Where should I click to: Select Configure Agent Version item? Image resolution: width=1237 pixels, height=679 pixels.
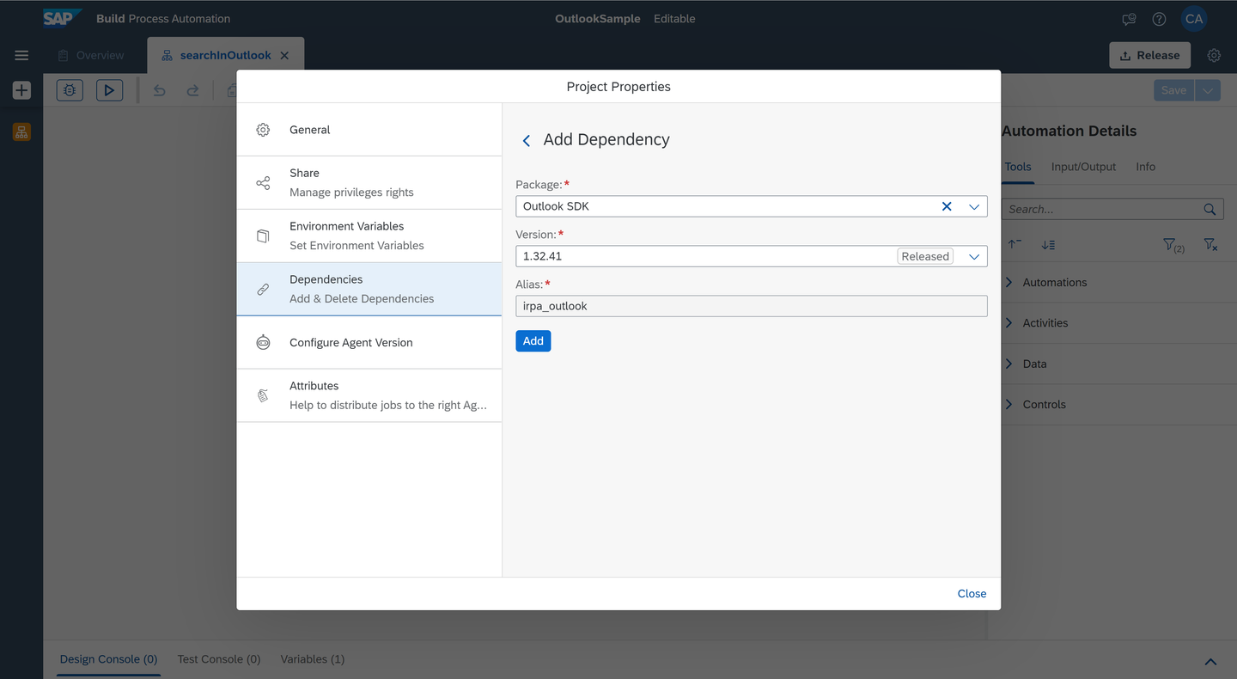tap(369, 343)
